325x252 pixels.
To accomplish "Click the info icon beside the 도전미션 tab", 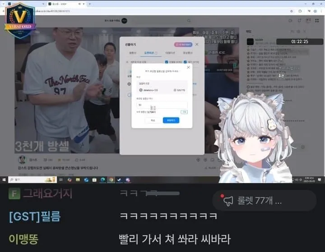I will pos(156,53).
